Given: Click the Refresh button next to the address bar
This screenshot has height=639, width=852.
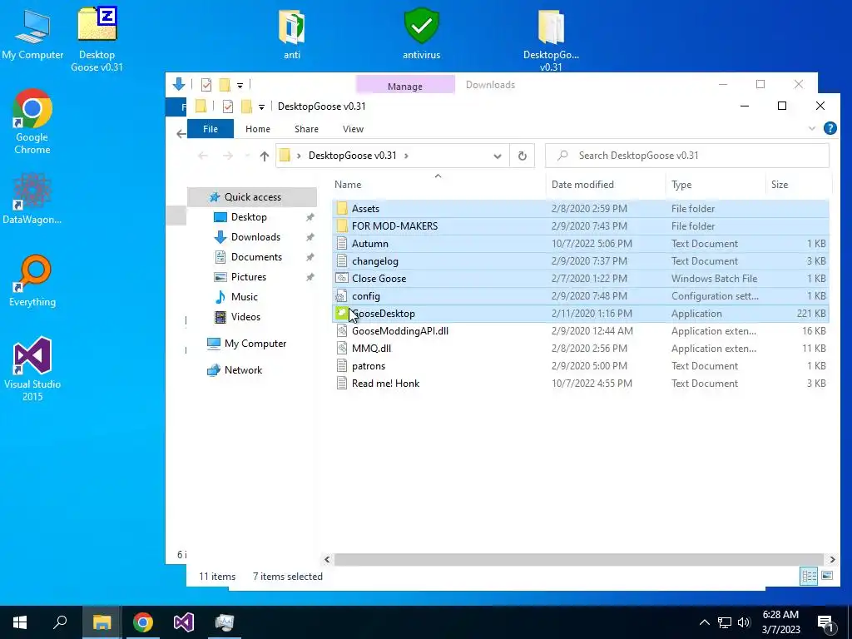Looking at the screenshot, I should point(523,156).
